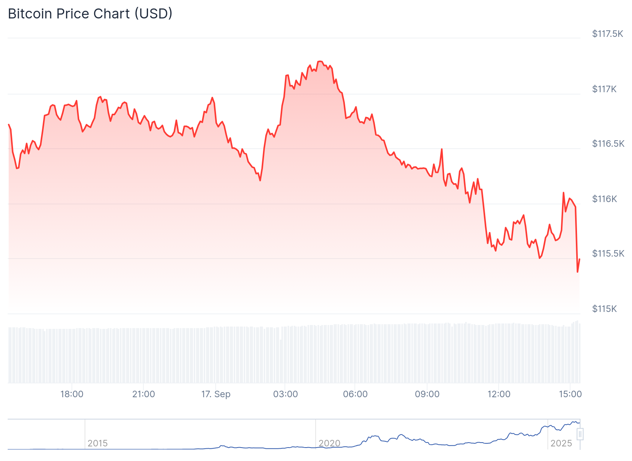Click the $117.5K y-axis label
The width and height of the screenshot is (632, 461).
point(607,34)
